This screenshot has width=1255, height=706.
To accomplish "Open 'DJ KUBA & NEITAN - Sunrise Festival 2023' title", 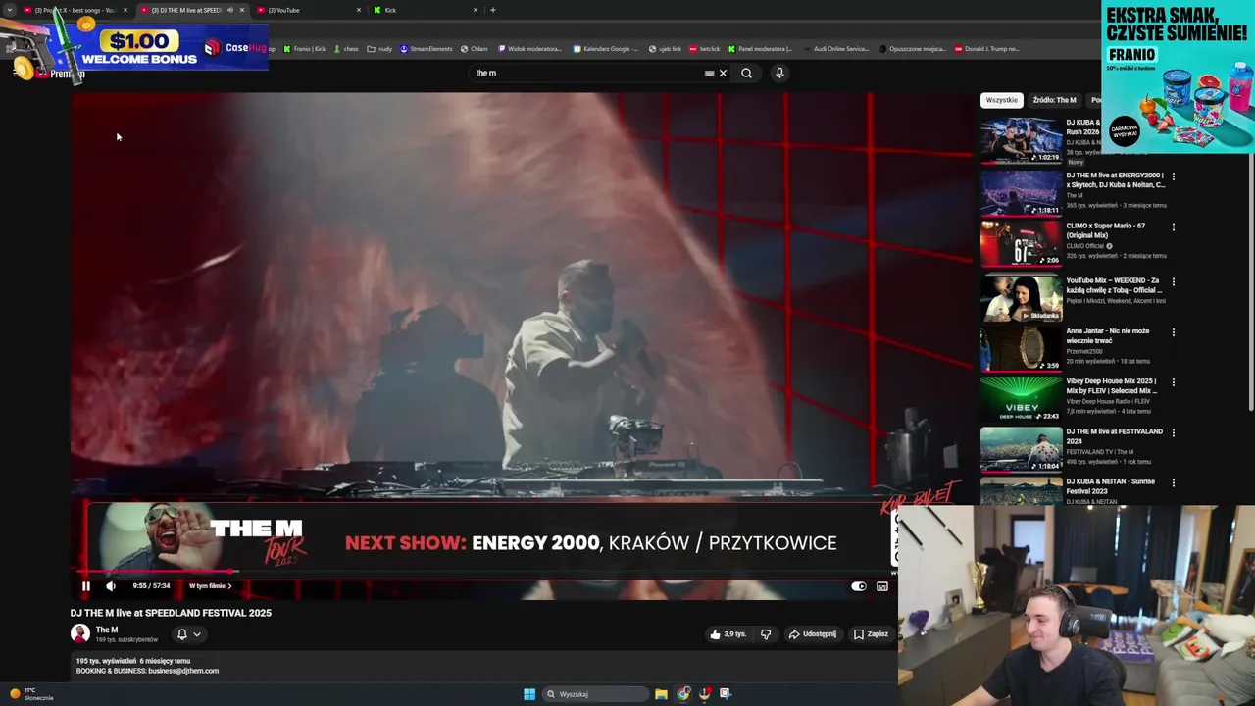I will pos(1111,486).
